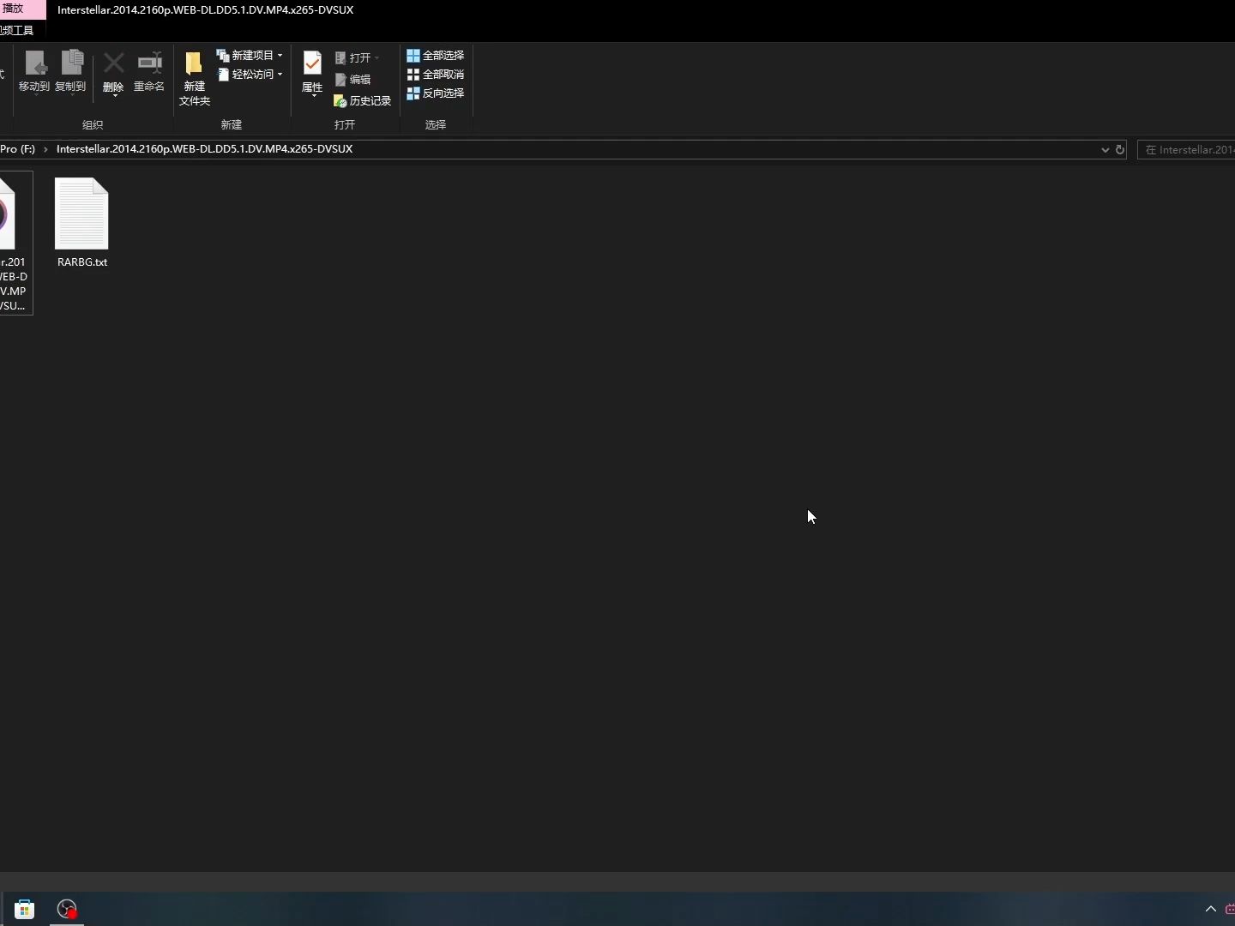This screenshot has width=1235, height=926.
Task: Click the Open (打开) ribbon command
Action: point(357,57)
